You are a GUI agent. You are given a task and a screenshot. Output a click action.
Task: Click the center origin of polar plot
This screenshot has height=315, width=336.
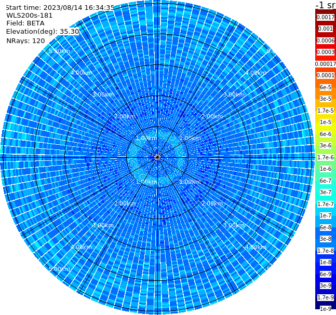click(157, 157)
